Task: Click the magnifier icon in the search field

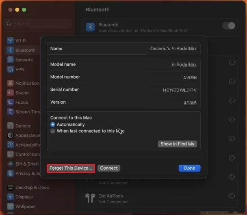Action: tap(9, 24)
